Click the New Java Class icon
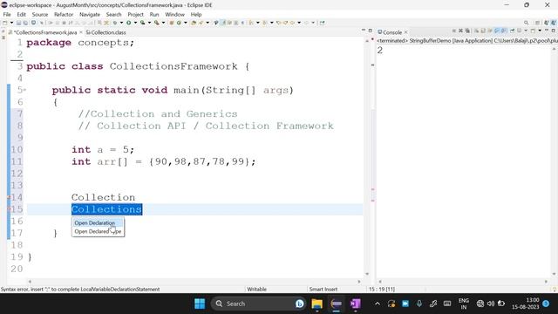 179,23
